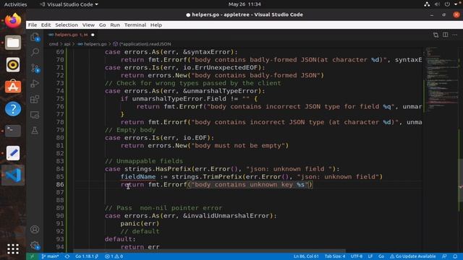Click the synchronize changes icon in status bar

pyautogui.click(x=67, y=256)
